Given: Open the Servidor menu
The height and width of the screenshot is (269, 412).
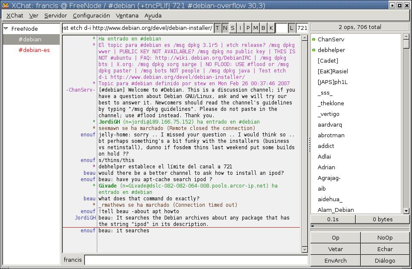Looking at the screenshot, I should coord(55,15).
